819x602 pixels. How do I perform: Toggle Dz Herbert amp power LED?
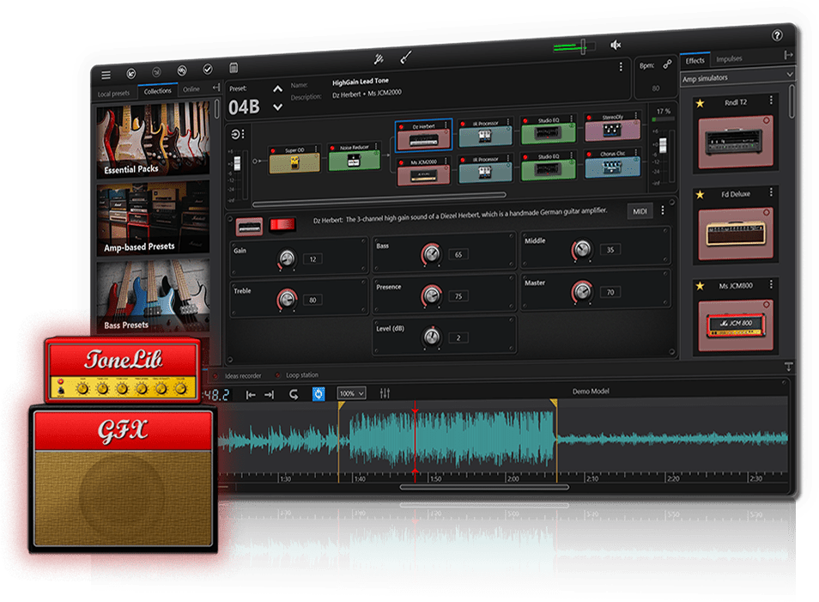coord(401,127)
